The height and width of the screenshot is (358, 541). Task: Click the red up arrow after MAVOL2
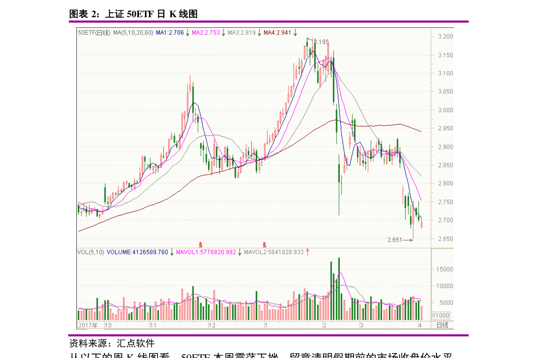pos(308,252)
